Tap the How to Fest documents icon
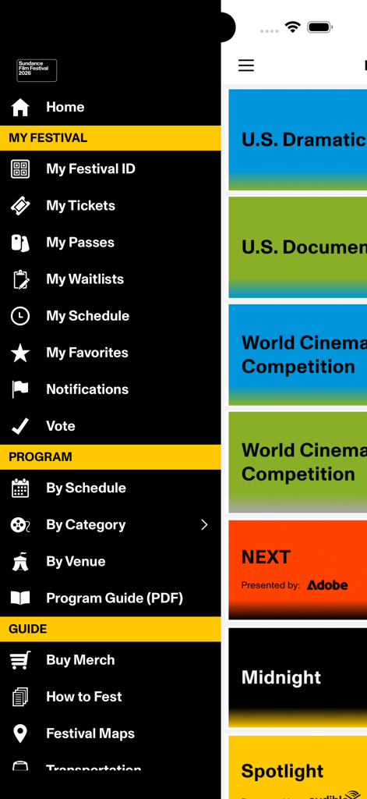The height and width of the screenshot is (799, 367). (x=20, y=697)
